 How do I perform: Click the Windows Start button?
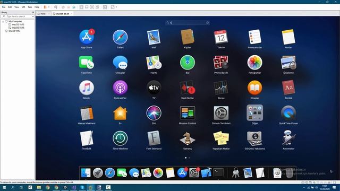tap(4, 187)
